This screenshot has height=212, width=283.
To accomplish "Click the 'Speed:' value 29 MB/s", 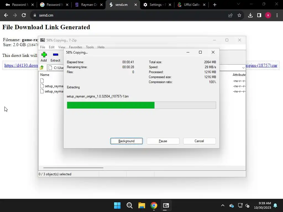I will pos(210,67).
